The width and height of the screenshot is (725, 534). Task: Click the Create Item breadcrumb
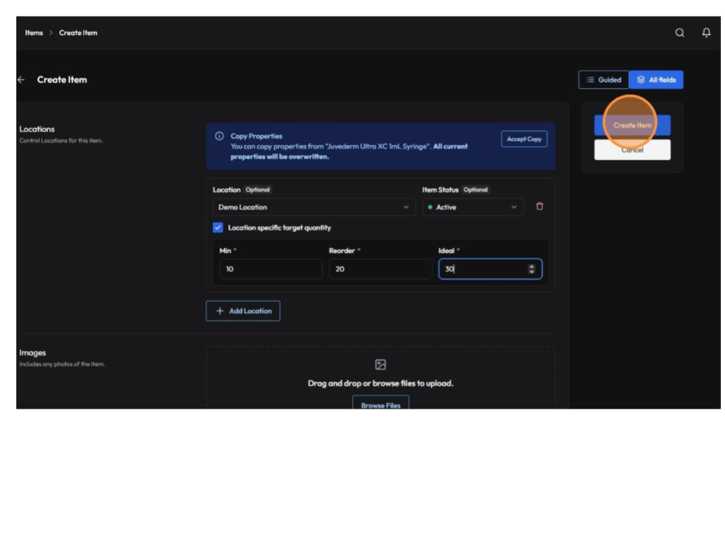pos(78,33)
